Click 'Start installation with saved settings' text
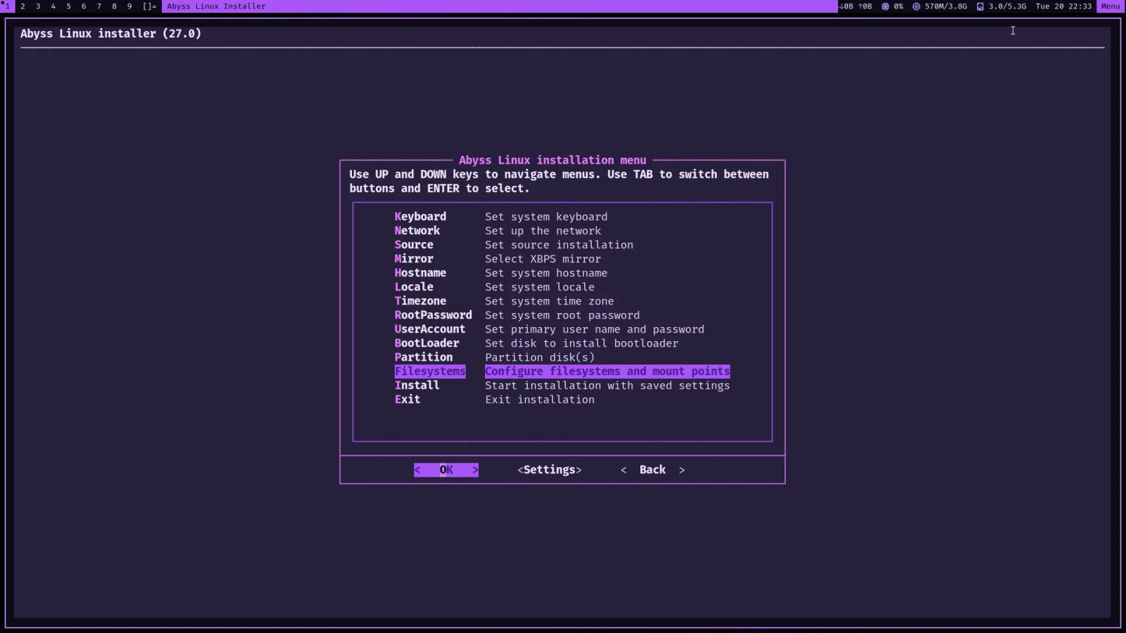The width and height of the screenshot is (1126, 633). [607, 385]
